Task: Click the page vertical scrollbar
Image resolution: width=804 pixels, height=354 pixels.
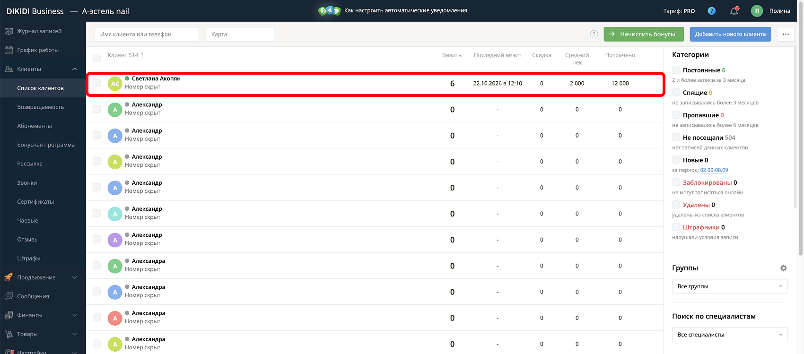Action: tap(800, 128)
